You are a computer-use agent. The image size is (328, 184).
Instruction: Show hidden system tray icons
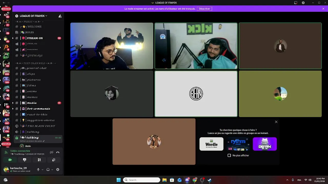point(287,180)
